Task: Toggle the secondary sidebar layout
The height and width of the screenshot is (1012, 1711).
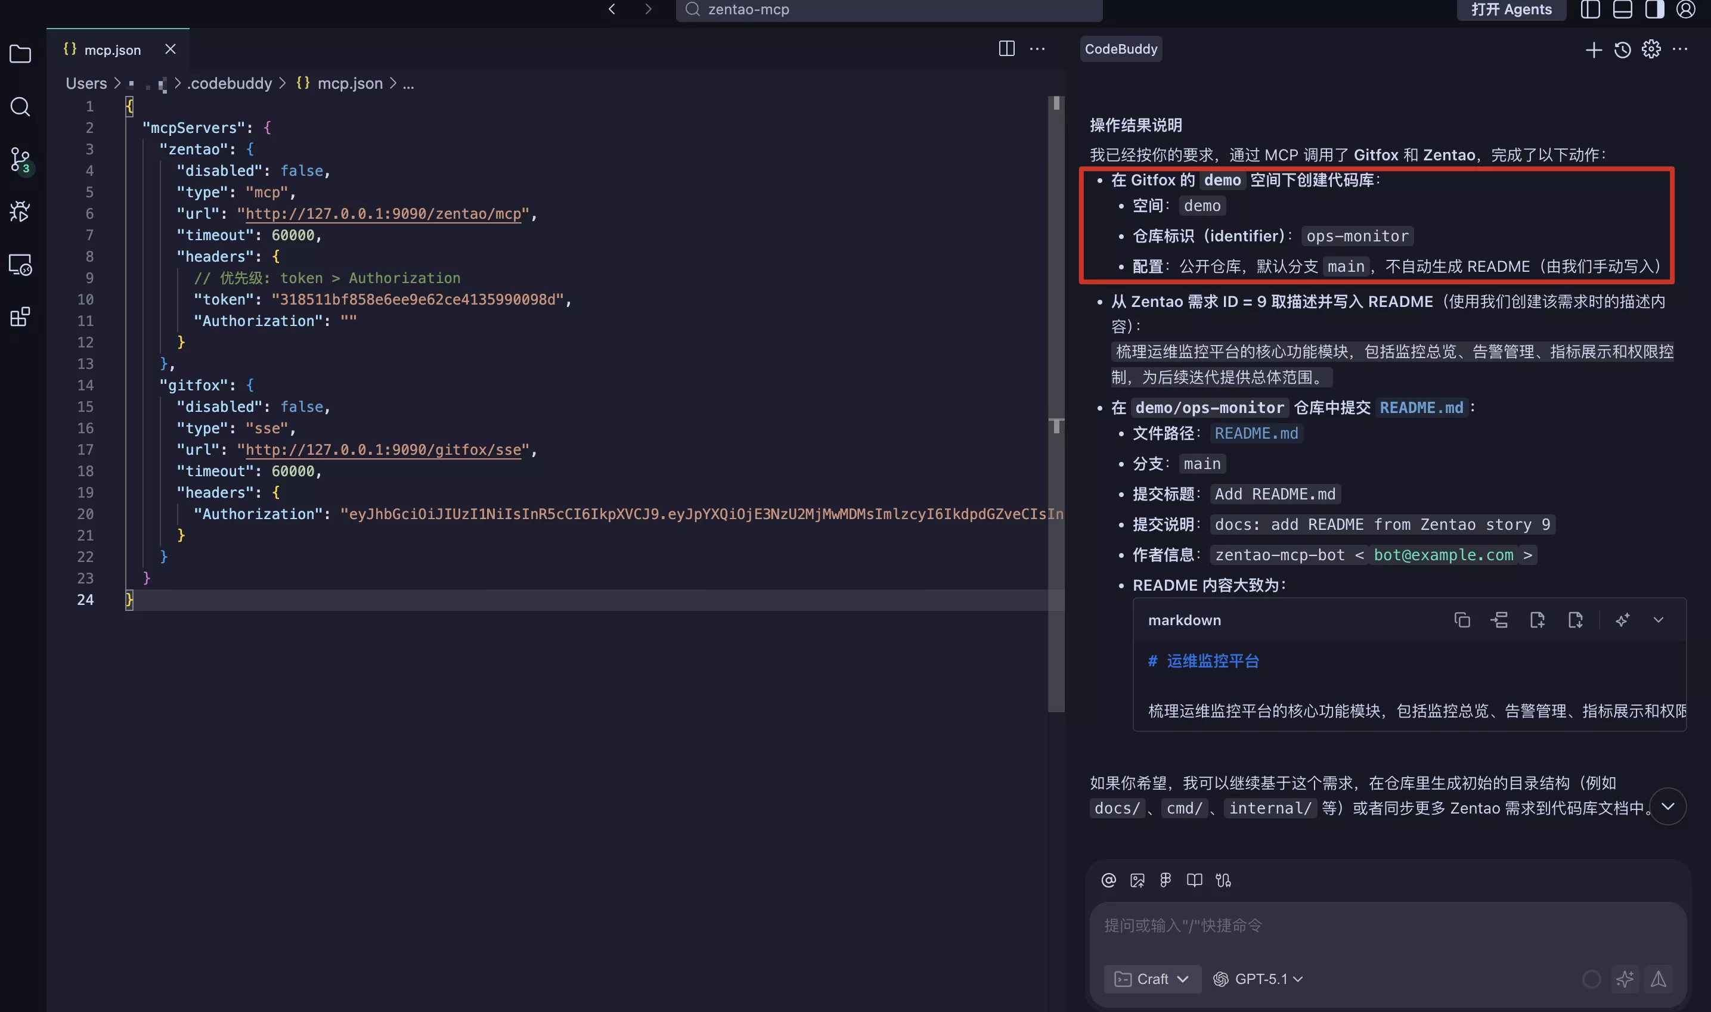Action: [1654, 10]
